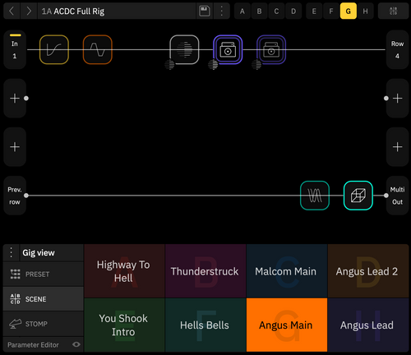Select the yellow compressor curve block
The image size is (411, 355).
[x=54, y=49]
